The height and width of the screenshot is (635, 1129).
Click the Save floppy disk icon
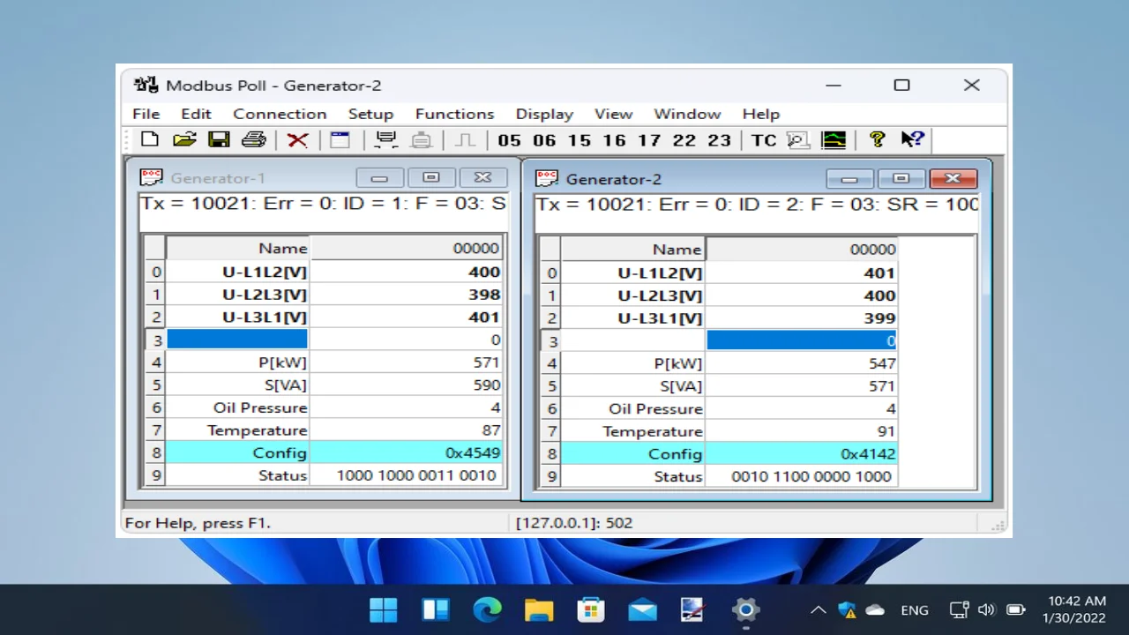(x=219, y=139)
